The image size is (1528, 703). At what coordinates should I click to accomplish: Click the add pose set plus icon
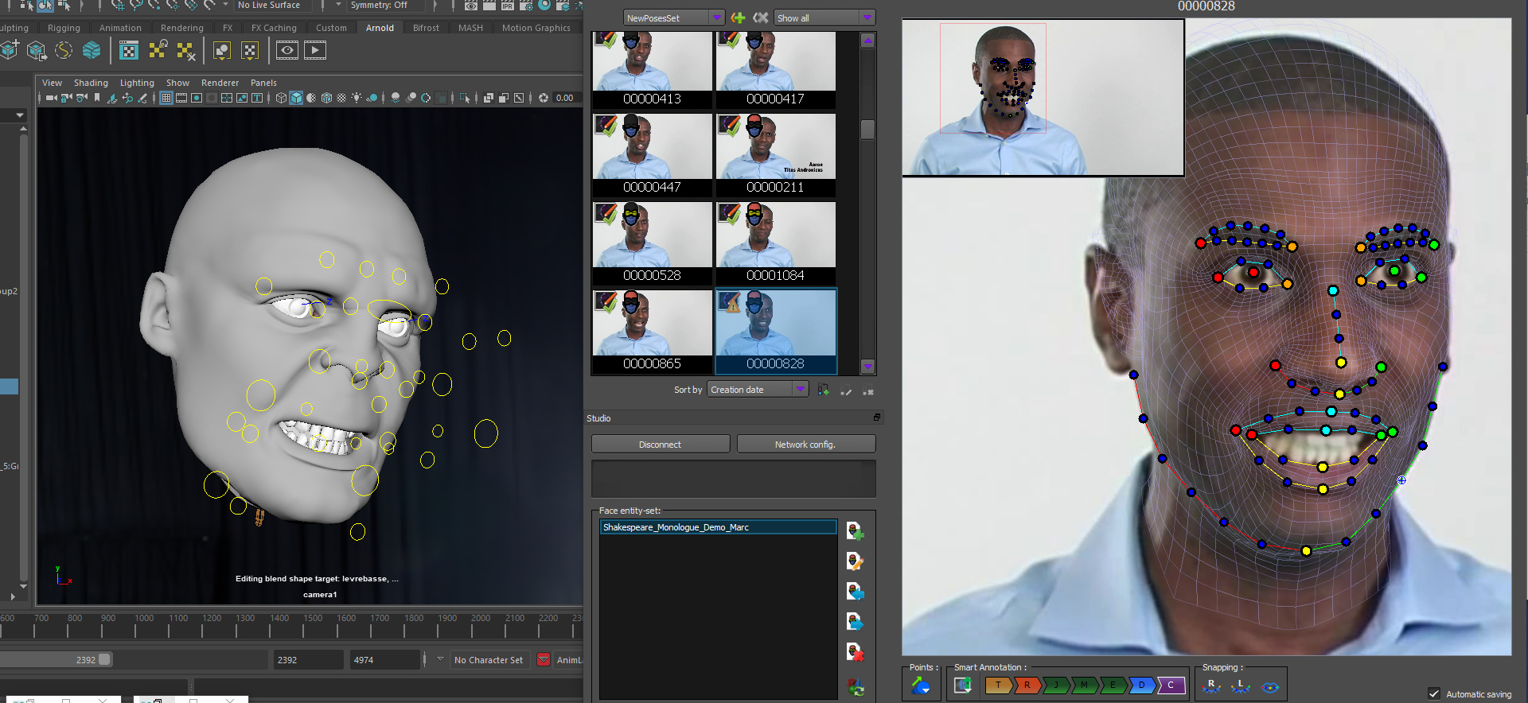pyautogui.click(x=738, y=17)
